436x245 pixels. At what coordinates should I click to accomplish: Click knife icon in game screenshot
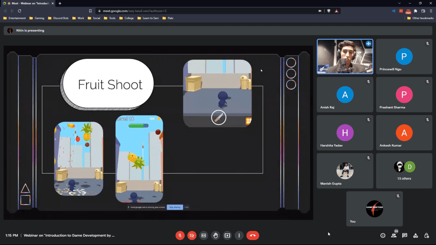pyautogui.click(x=219, y=117)
